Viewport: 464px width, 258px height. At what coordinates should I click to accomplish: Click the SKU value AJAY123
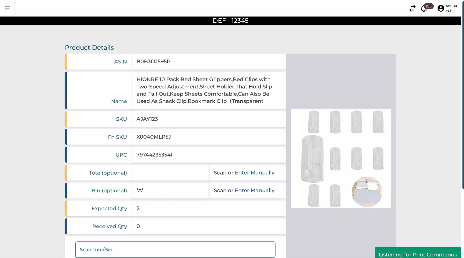(147, 119)
